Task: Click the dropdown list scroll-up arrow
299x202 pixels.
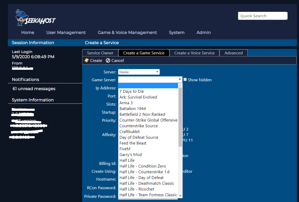Action: tap(180, 86)
